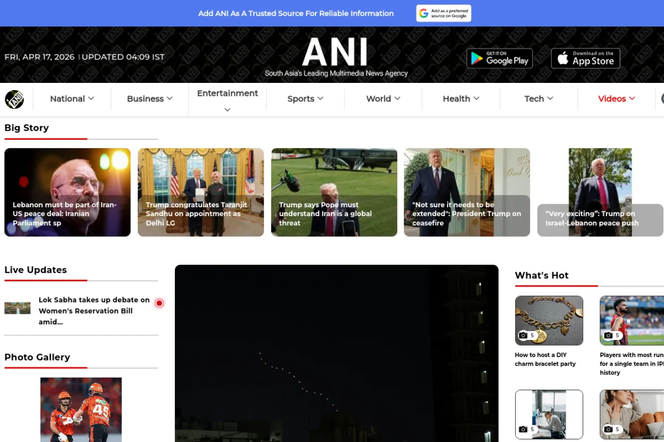The height and width of the screenshot is (442, 664).
Task: Expand the Entertainment menu chevron
Action: [227, 109]
